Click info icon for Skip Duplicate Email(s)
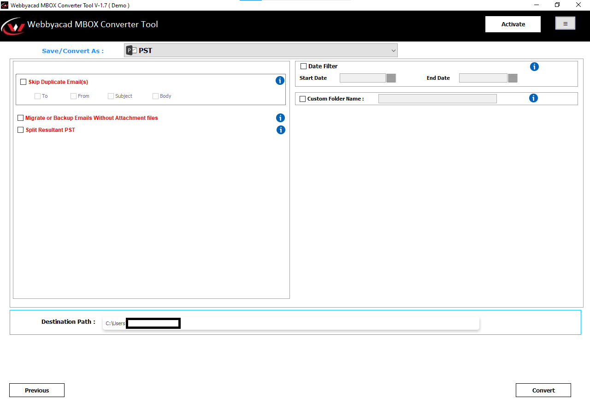This screenshot has width=590, height=410. click(x=280, y=81)
